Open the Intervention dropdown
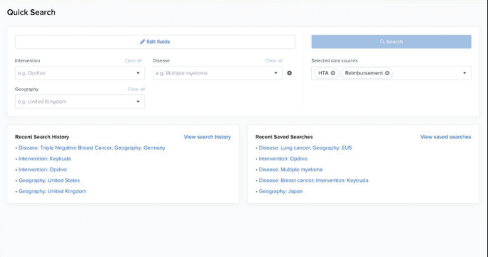488x257 pixels. (80, 73)
